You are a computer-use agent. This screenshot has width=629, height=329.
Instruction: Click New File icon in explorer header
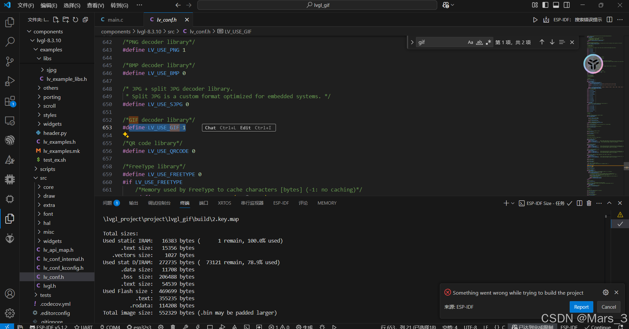(x=56, y=20)
